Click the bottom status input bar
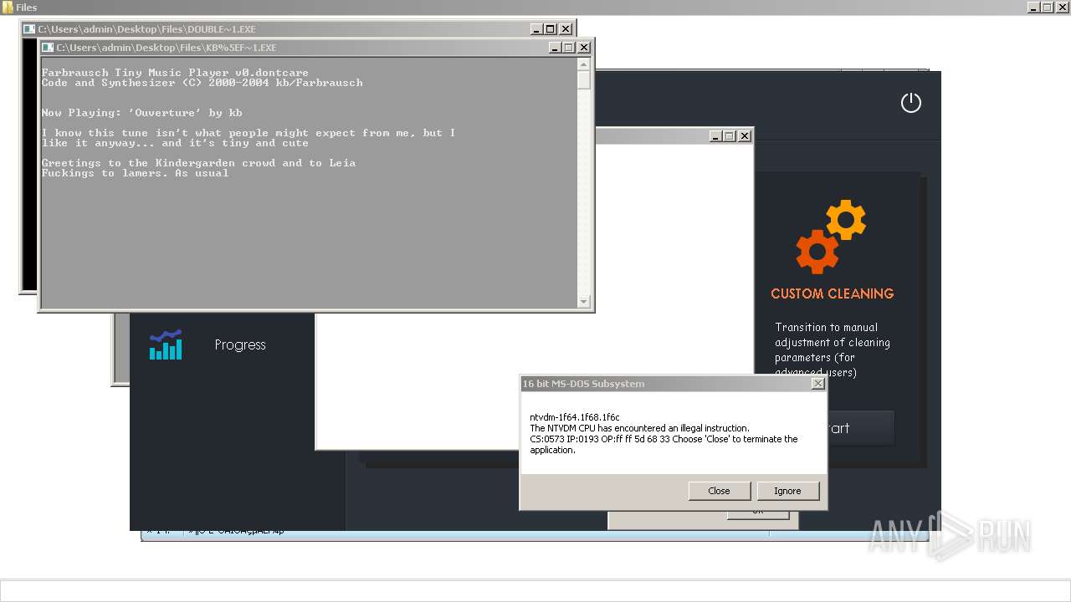 535,590
